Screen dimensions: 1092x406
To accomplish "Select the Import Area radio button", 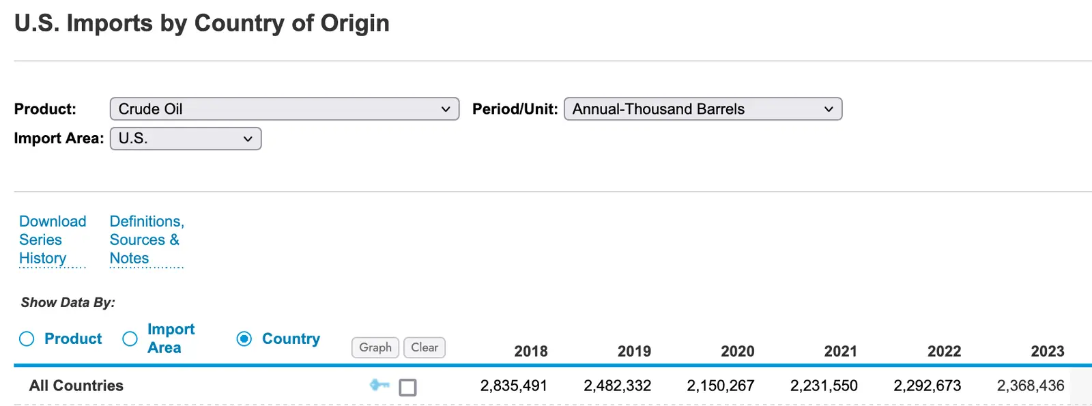I will 130,339.
